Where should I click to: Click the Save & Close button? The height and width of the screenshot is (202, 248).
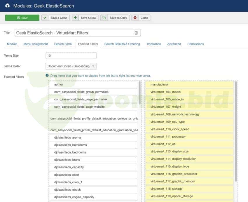55,18
